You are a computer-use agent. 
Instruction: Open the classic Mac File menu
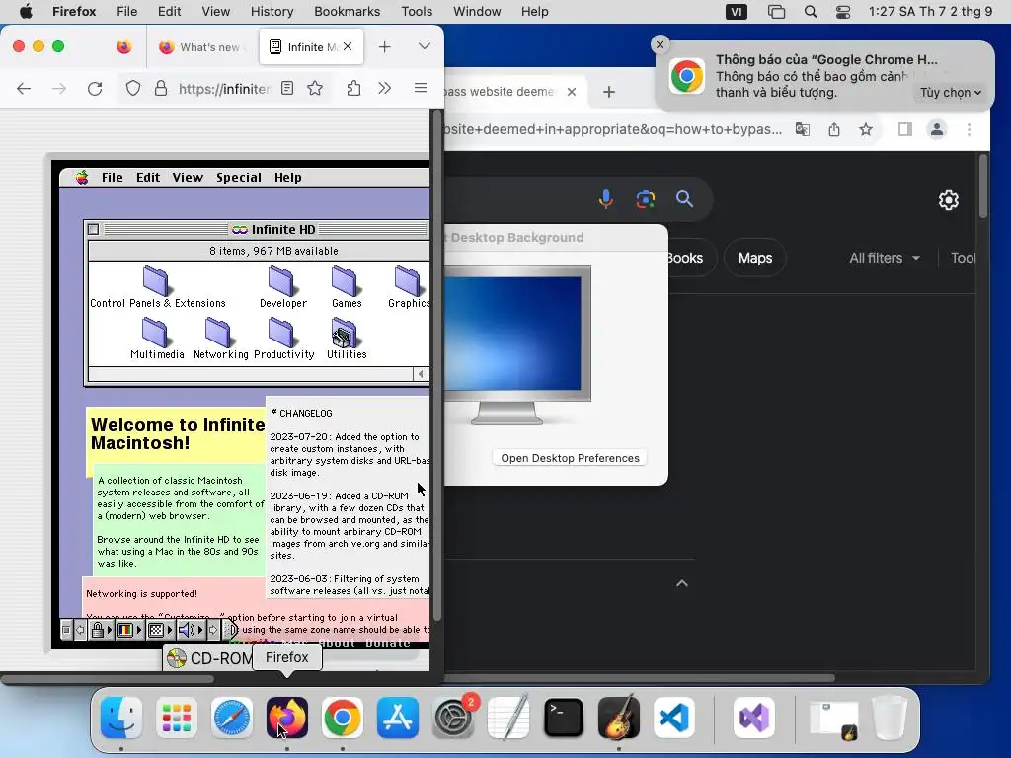coord(113,178)
